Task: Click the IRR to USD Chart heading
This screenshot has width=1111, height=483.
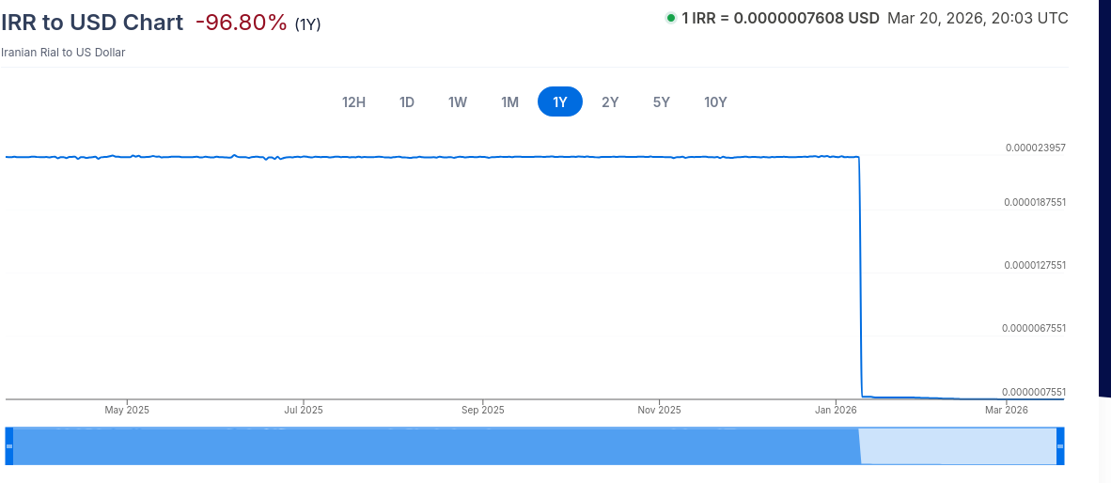Action: tap(92, 22)
